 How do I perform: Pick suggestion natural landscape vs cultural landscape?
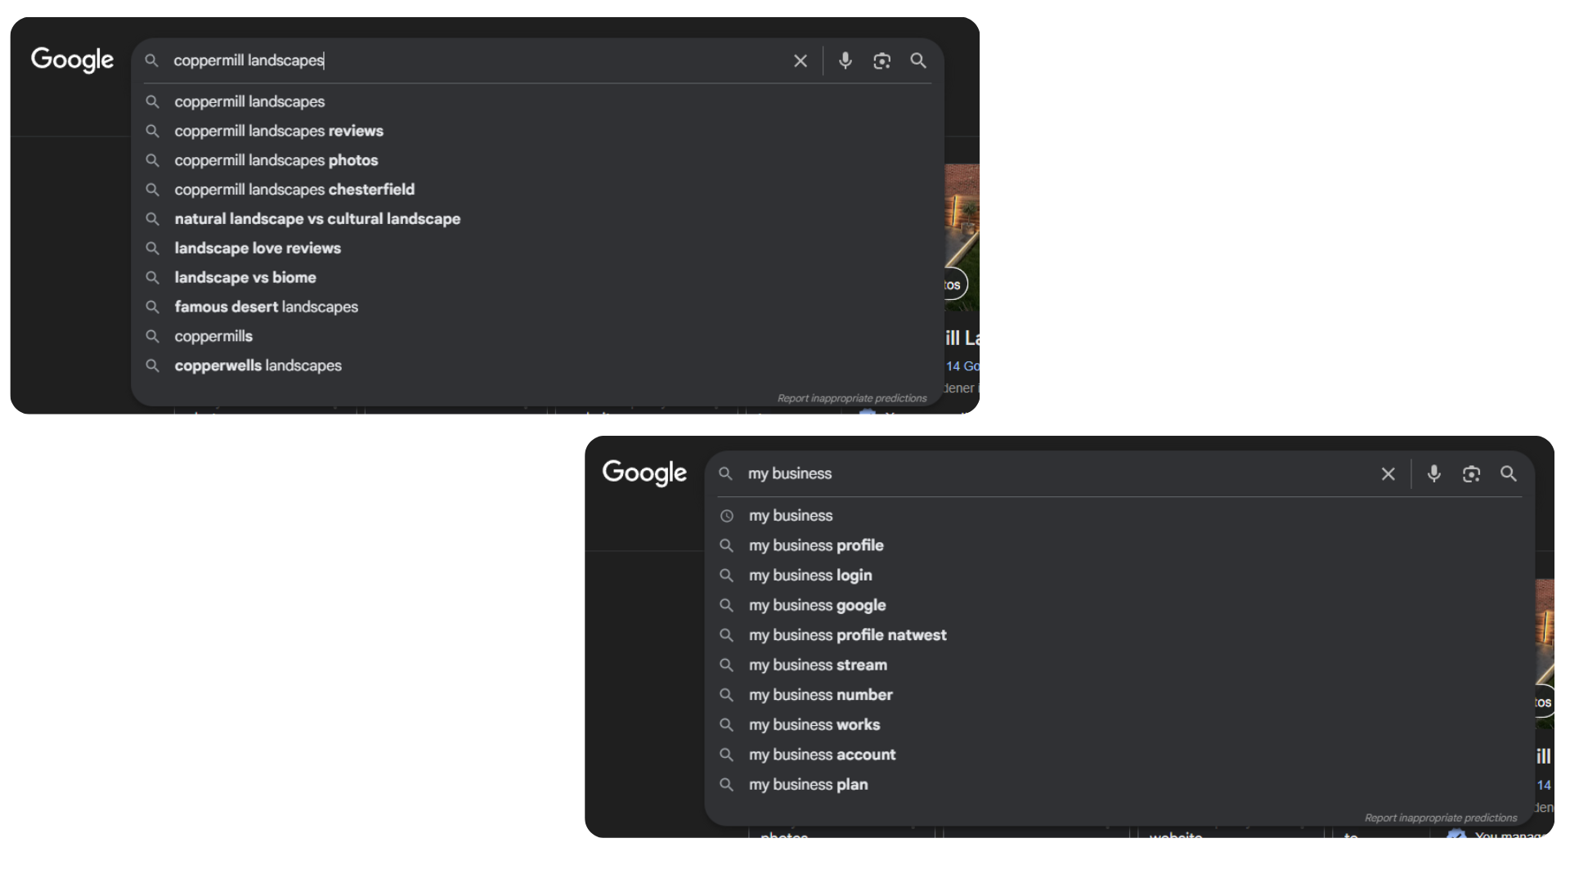click(x=316, y=219)
